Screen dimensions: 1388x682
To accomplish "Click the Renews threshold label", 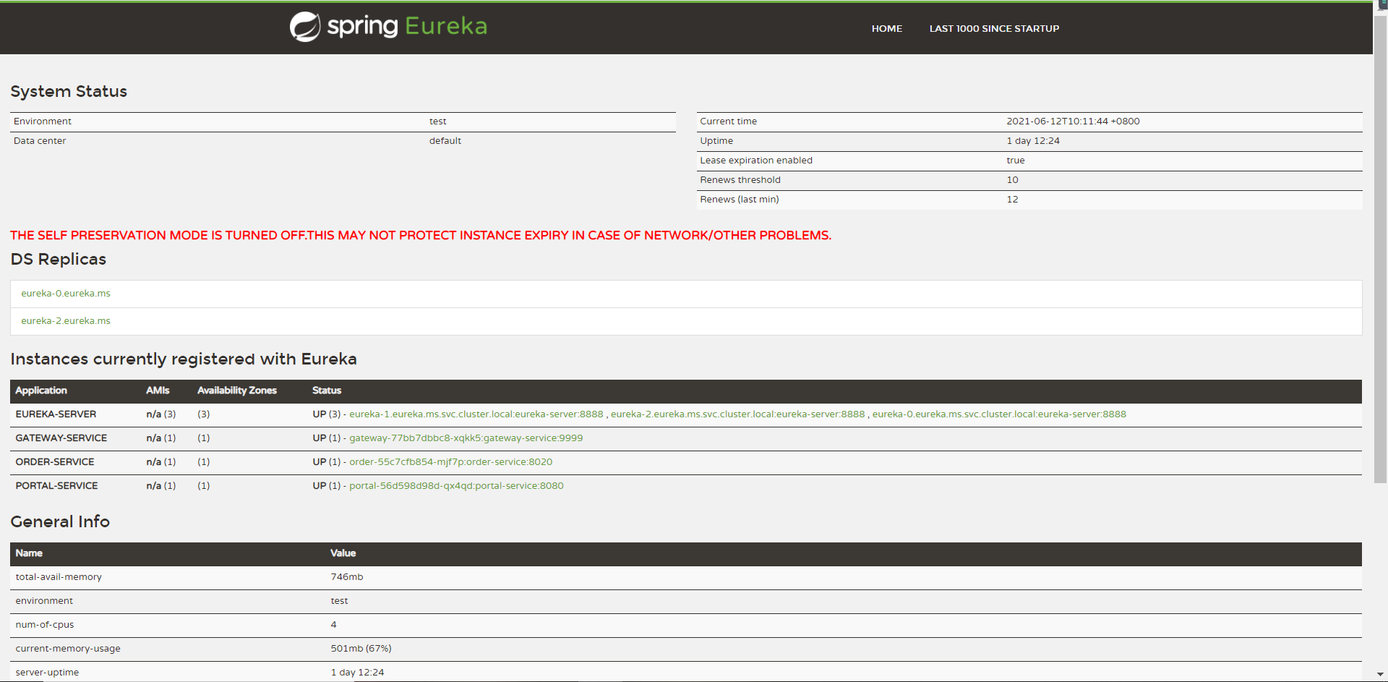I will [x=740, y=180].
